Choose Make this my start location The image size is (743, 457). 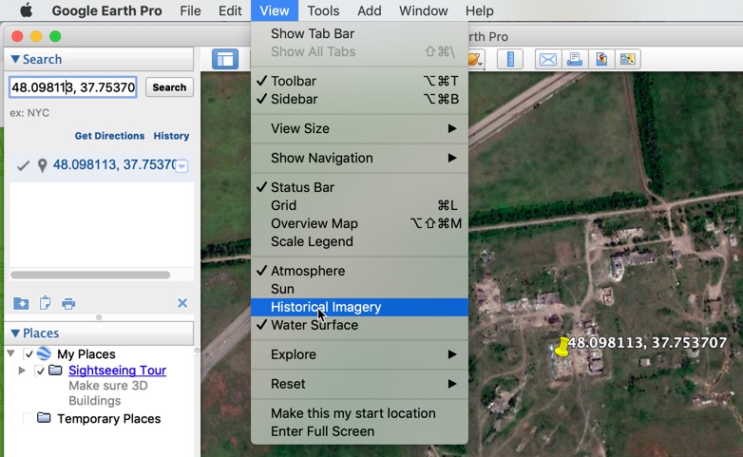pyautogui.click(x=359, y=413)
